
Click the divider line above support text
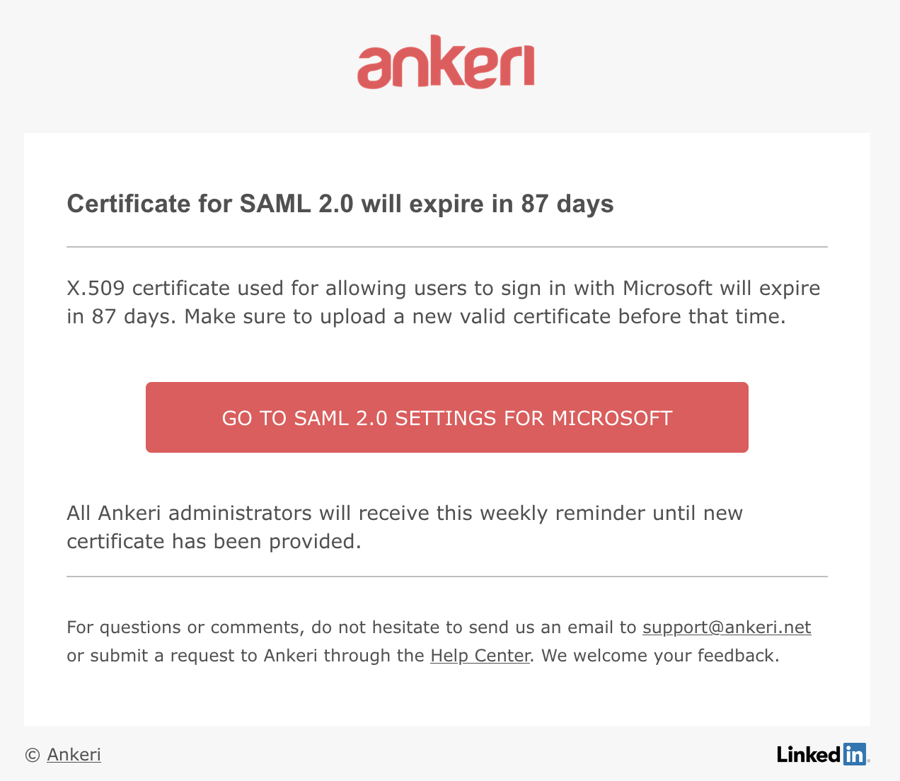point(446,577)
